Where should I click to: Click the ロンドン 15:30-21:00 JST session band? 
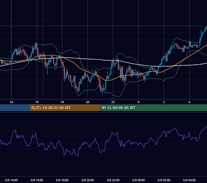[x=65, y=108]
